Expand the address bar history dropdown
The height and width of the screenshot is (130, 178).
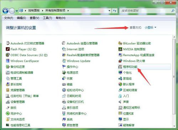109,11
